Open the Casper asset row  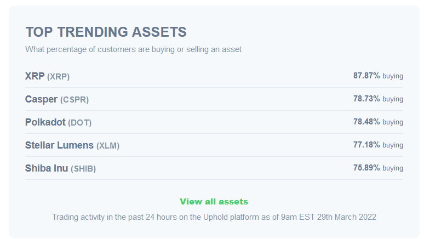[x=214, y=99]
